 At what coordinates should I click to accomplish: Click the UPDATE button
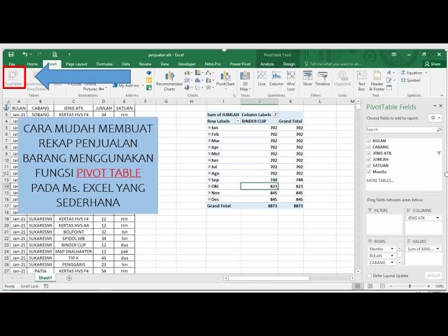click(433, 276)
